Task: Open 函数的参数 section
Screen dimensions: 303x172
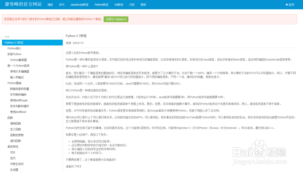Action: tap(17, 135)
